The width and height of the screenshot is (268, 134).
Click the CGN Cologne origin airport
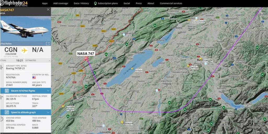coord(11,52)
